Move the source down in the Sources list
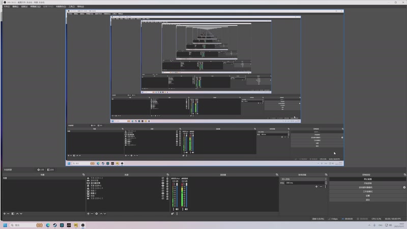407x229 pixels. (x=105, y=214)
